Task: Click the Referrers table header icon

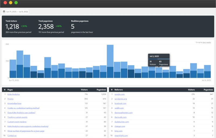Action: (112, 90)
